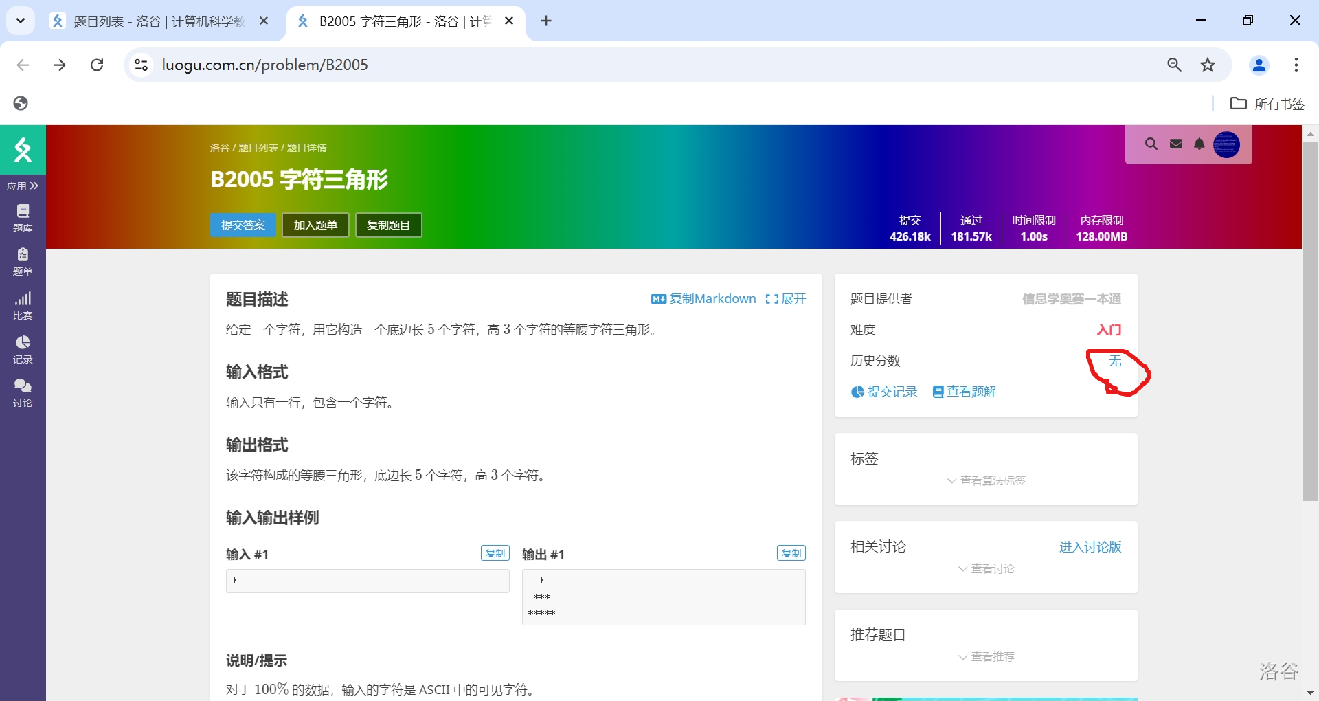Image resolution: width=1319 pixels, height=701 pixels.
Task: Copy sample input #1 with 复制
Action: (x=495, y=553)
